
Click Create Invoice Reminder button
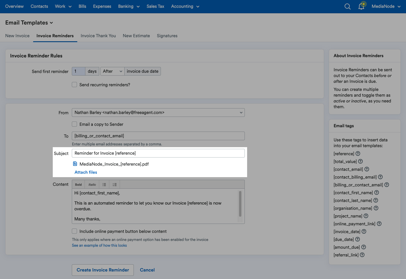coord(103,270)
